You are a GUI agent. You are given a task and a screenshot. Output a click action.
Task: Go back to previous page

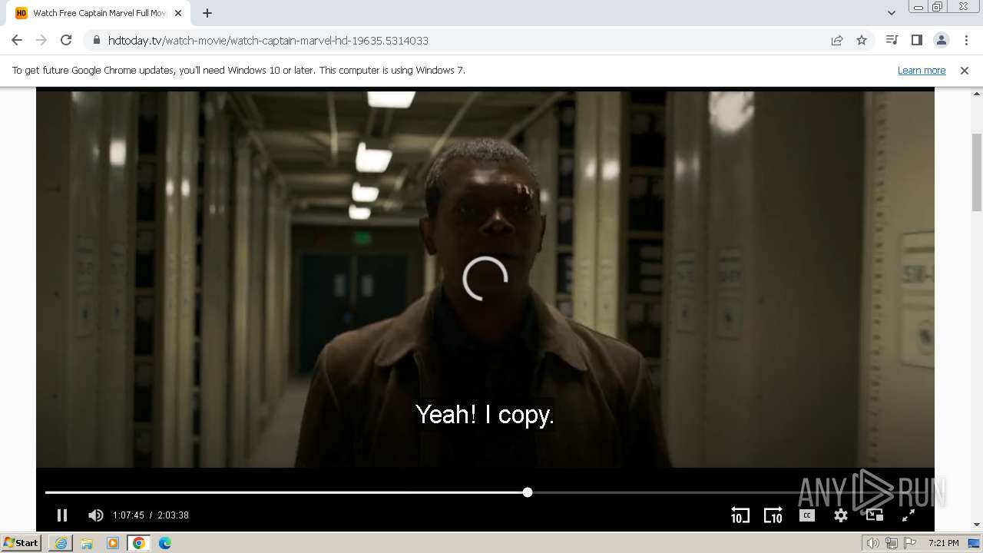(17, 40)
